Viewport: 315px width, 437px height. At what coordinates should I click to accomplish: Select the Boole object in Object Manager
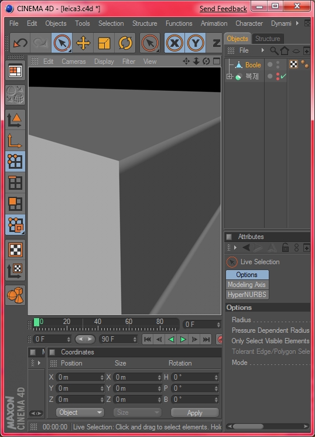pos(253,65)
